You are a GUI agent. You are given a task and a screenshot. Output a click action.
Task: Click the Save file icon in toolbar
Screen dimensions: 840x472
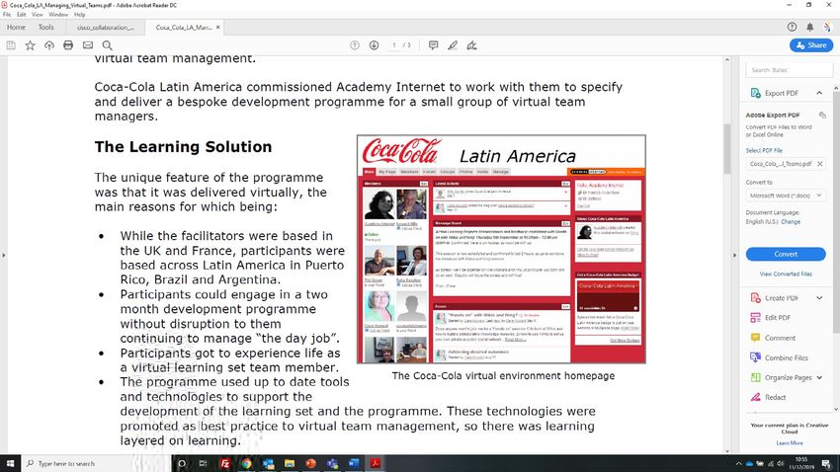pyautogui.click(x=11, y=45)
